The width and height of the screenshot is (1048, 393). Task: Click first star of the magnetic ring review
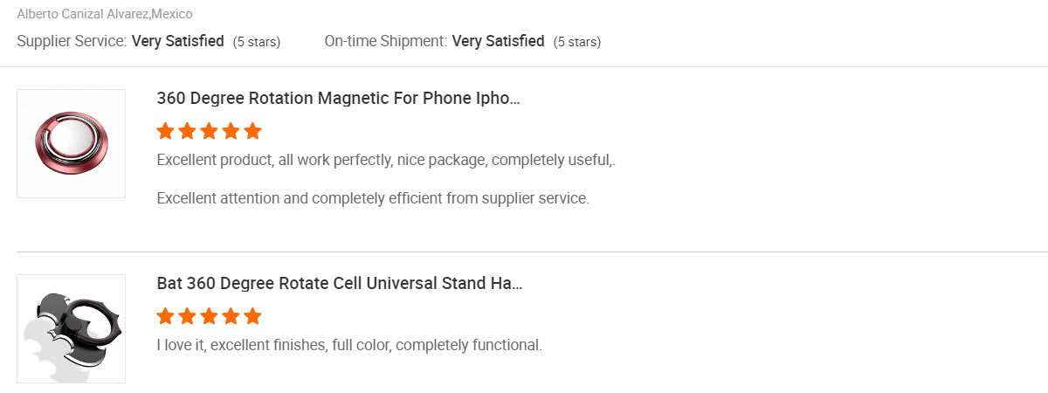click(165, 132)
